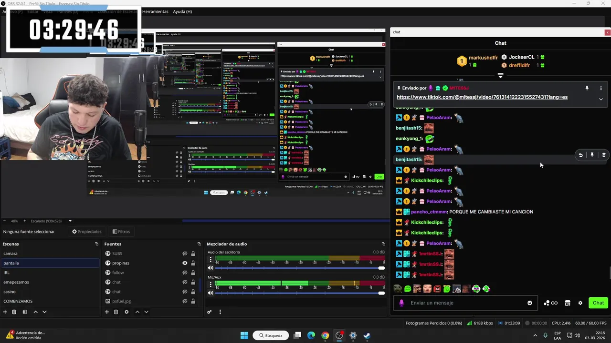Click the green Chat send button
Screen dimensions: 611x343
pyautogui.click(x=598, y=303)
